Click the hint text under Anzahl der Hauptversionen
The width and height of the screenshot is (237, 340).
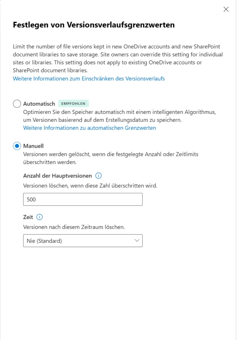[x=90, y=186]
